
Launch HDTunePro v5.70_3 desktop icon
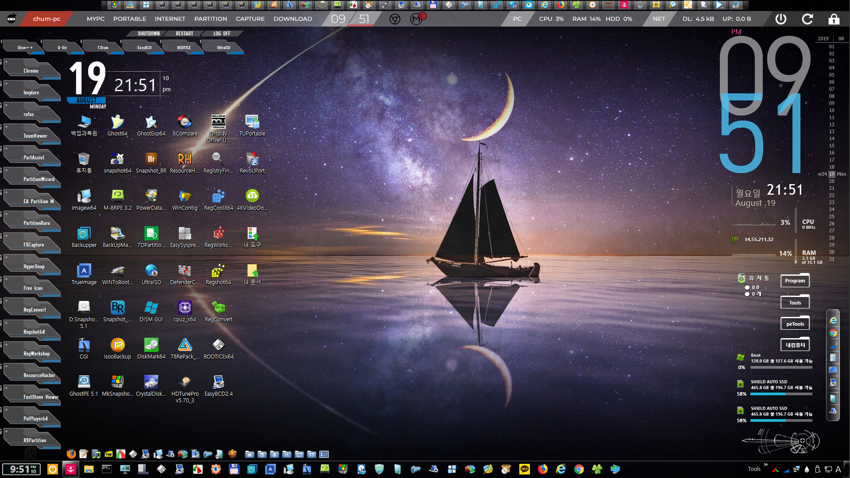(x=185, y=389)
